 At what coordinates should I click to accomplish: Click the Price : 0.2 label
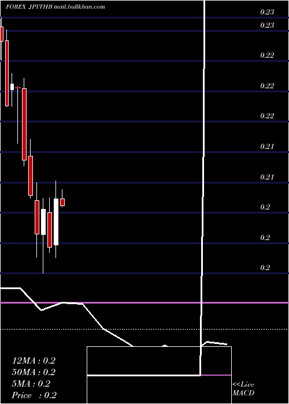click(x=34, y=395)
